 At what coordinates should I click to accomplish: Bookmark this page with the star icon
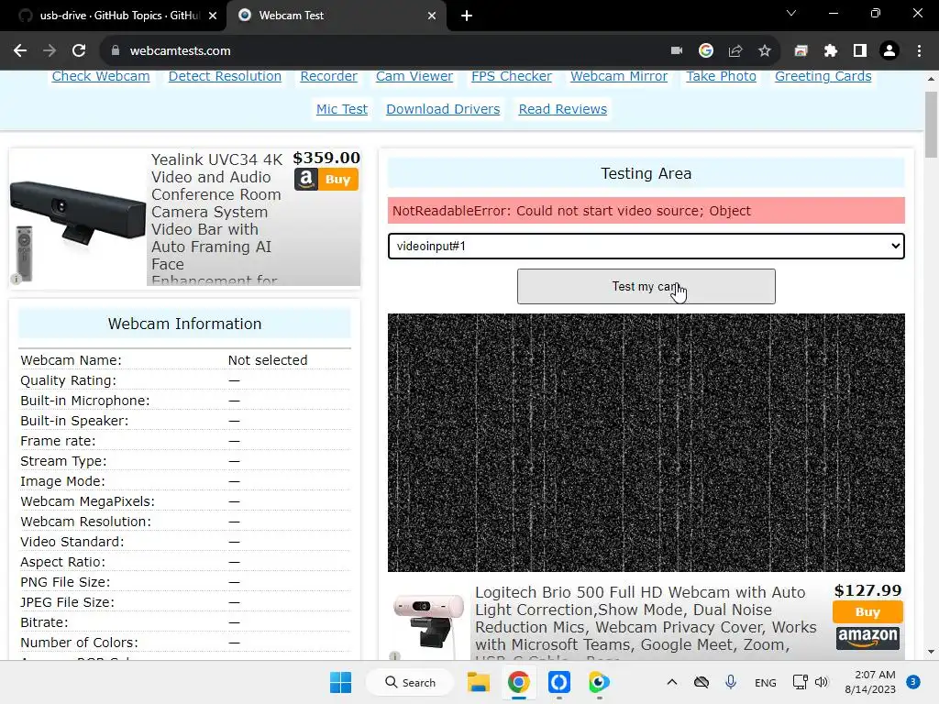click(x=765, y=51)
